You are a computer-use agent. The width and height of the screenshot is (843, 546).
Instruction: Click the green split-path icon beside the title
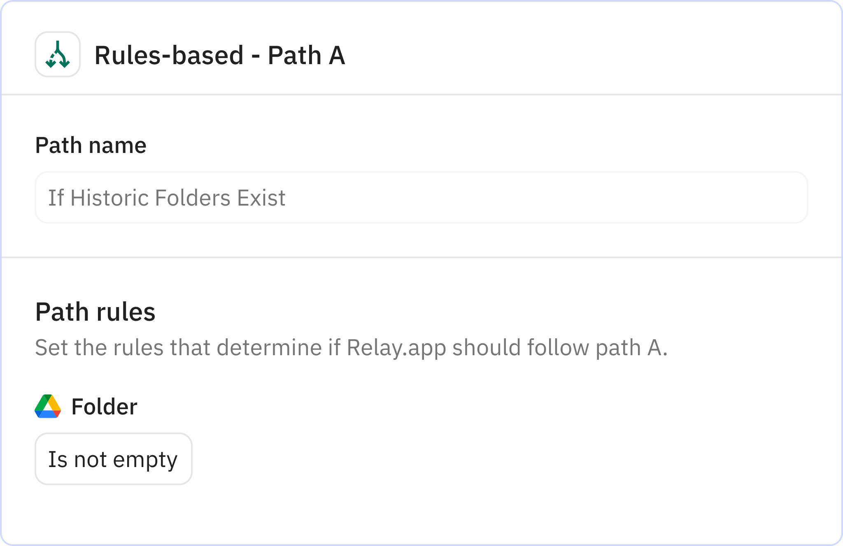click(x=58, y=55)
